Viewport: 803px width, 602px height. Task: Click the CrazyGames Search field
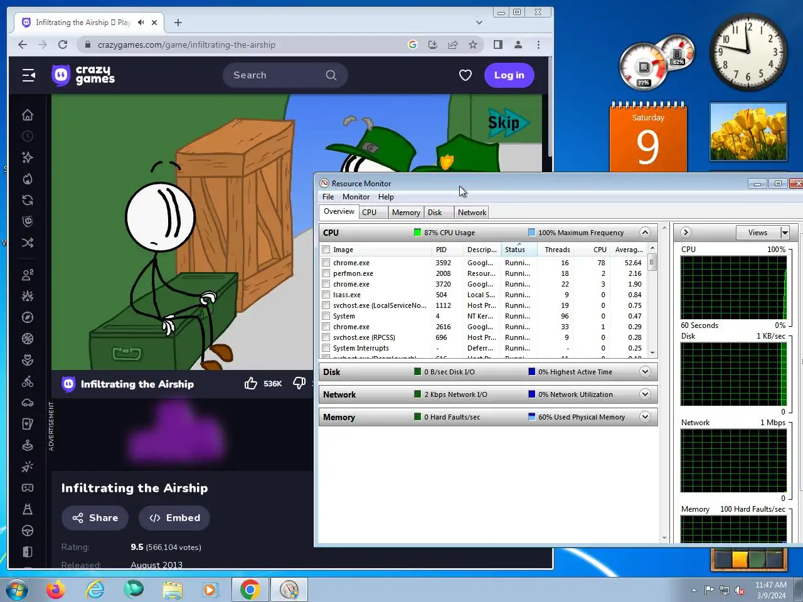click(x=285, y=75)
